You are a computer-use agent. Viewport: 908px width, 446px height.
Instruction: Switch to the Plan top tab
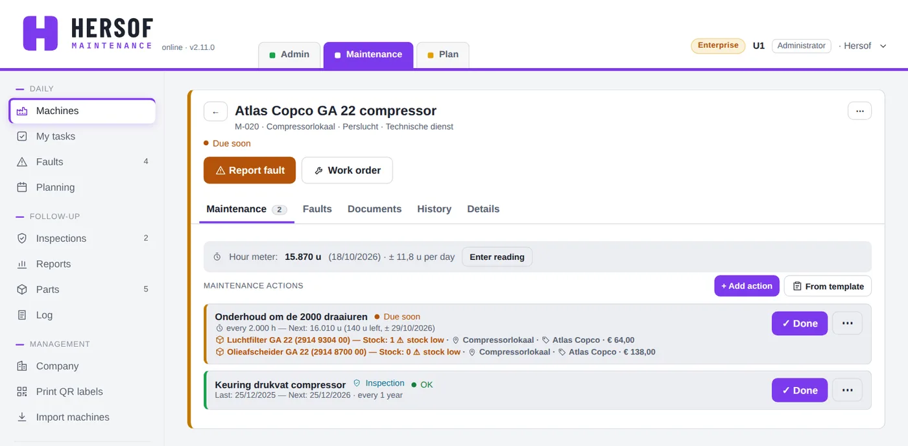coord(442,54)
